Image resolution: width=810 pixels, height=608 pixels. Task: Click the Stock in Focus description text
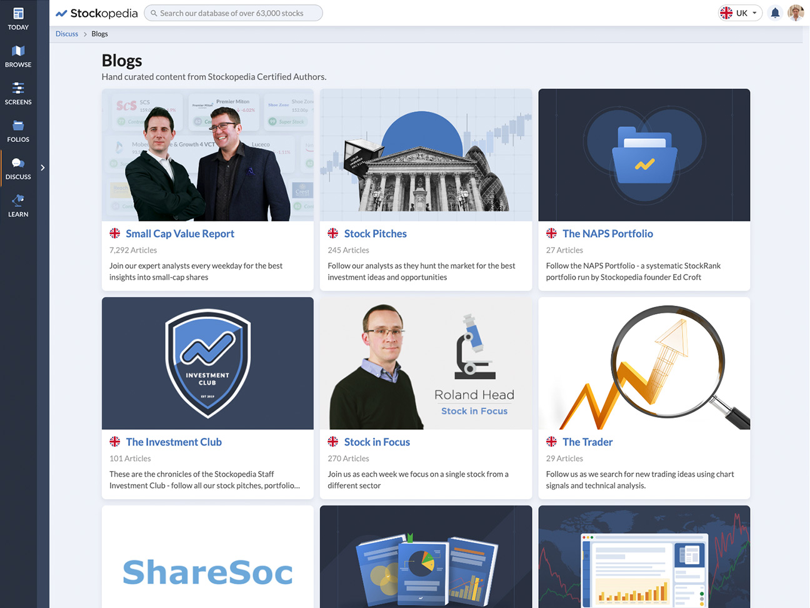pyautogui.click(x=418, y=480)
